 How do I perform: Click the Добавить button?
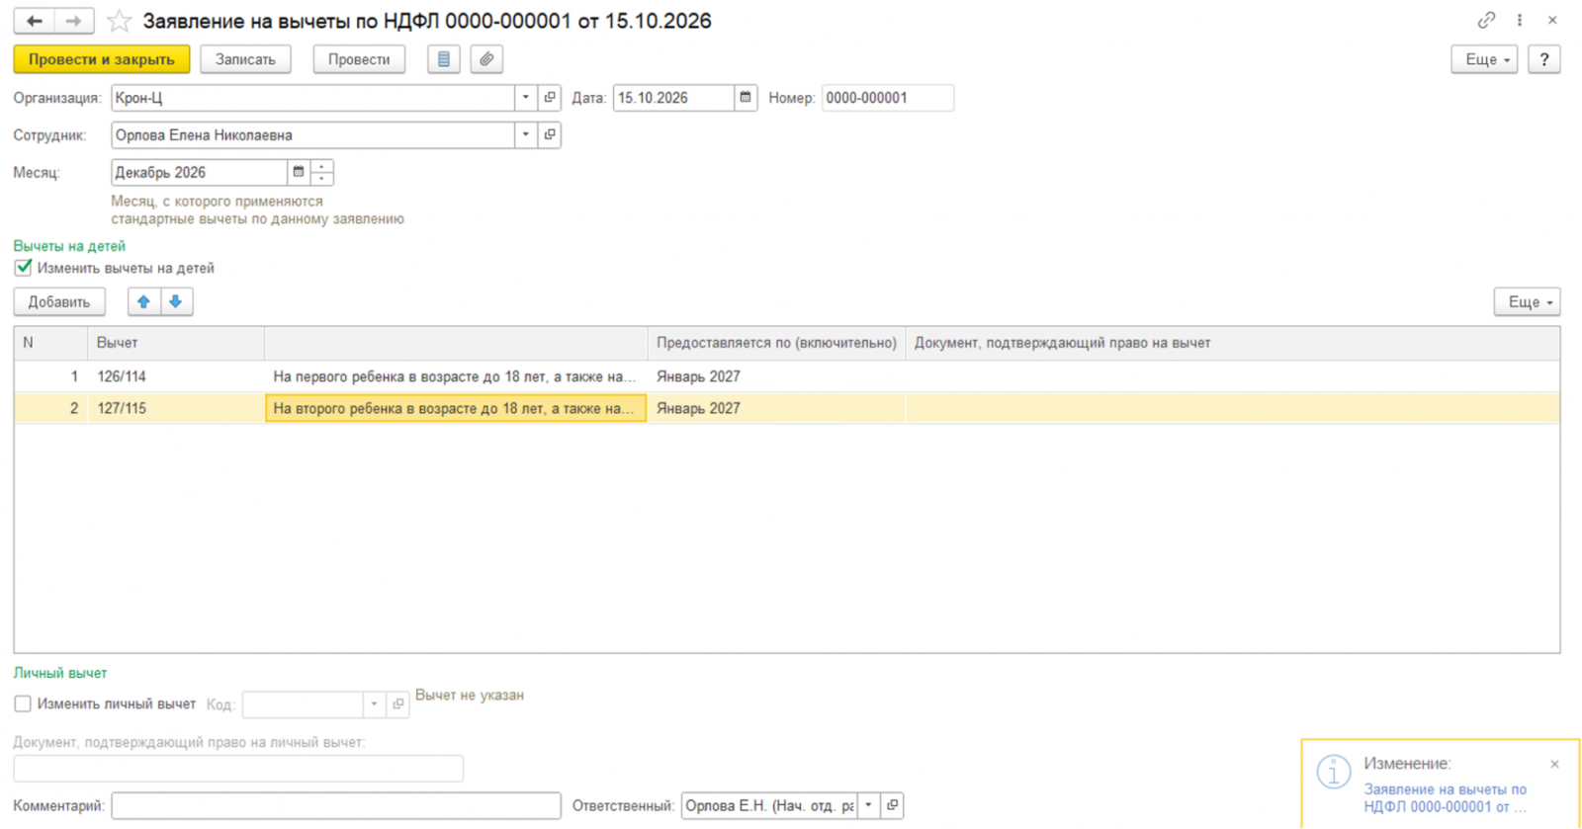pos(59,302)
